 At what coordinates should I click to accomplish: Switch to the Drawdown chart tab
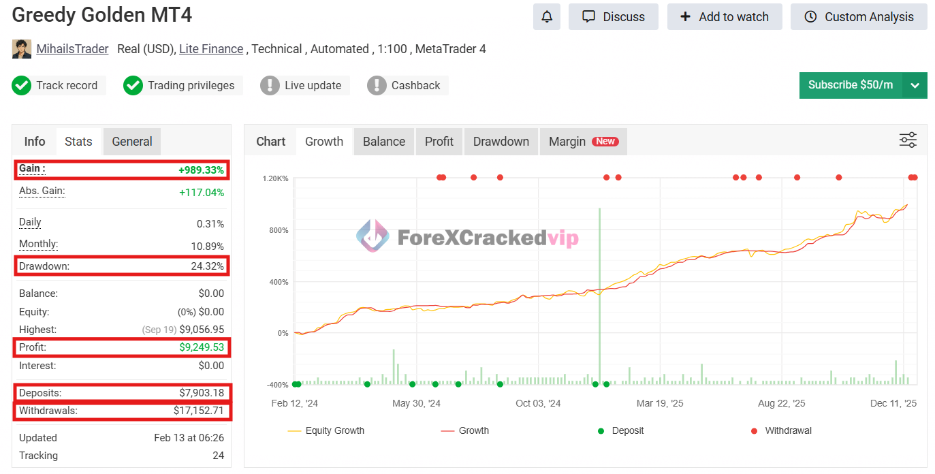pos(501,142)
